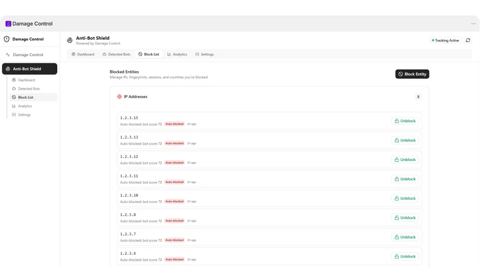Open Dashboard in the sidebar submenu
Screen dimensions: 482x271
click(33, 80)
